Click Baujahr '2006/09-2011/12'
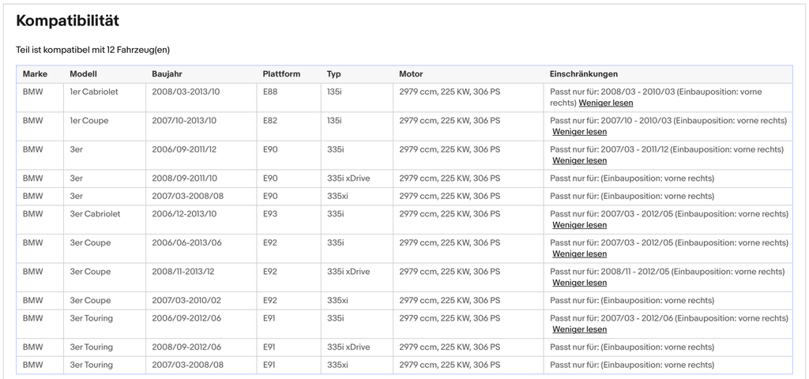Screen dimensions: 809x379 185,149
